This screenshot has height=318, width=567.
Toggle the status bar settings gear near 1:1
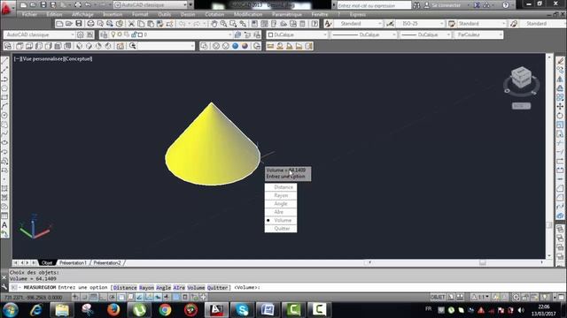coord(516,297)
